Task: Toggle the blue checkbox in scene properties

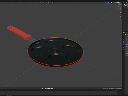Action: click(x=127, y=46)
